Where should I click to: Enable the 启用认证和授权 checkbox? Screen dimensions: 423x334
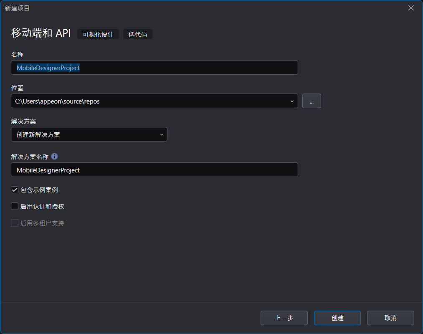(x=15, y=206)
